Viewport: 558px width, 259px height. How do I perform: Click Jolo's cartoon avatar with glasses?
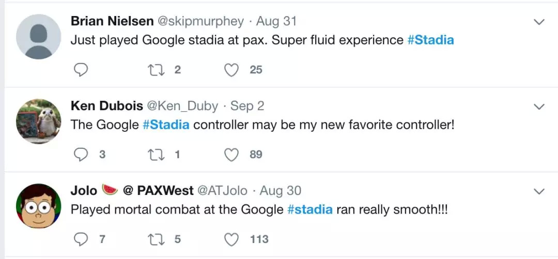(39, 206)
